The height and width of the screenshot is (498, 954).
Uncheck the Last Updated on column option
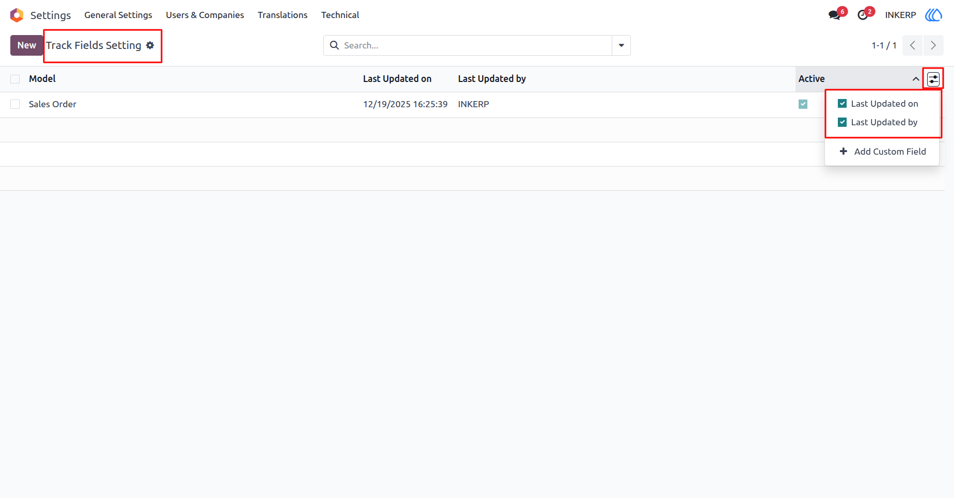[x=842, y=104]
